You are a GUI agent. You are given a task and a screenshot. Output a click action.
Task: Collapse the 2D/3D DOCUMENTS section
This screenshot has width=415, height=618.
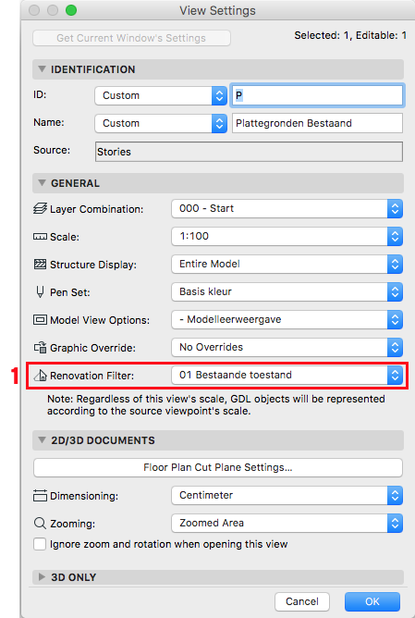pyautogui.click(x=42, y=440)
